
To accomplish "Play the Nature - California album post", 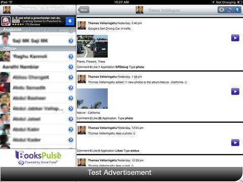I will pos(235,92).
